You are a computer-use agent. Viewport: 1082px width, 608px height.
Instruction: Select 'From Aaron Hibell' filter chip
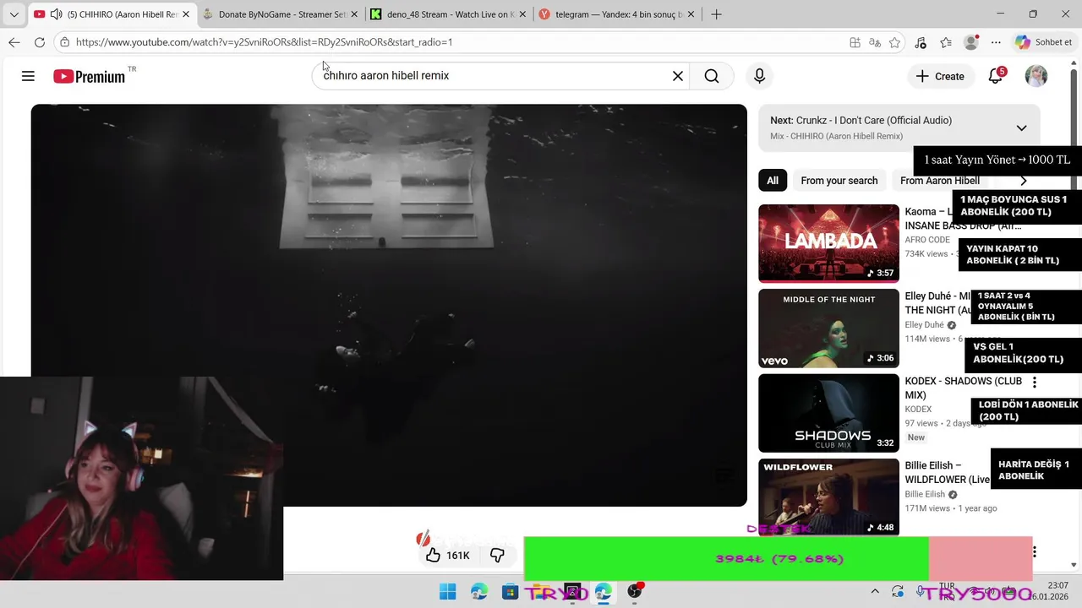point(940,180)
